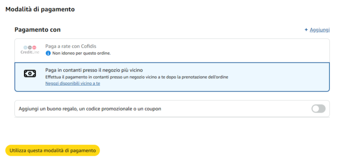Image resolution: width=341 pixels, height=165 pixels.
Task: Click the Aggiungi un buono regalo label
Action: (90, 109)
